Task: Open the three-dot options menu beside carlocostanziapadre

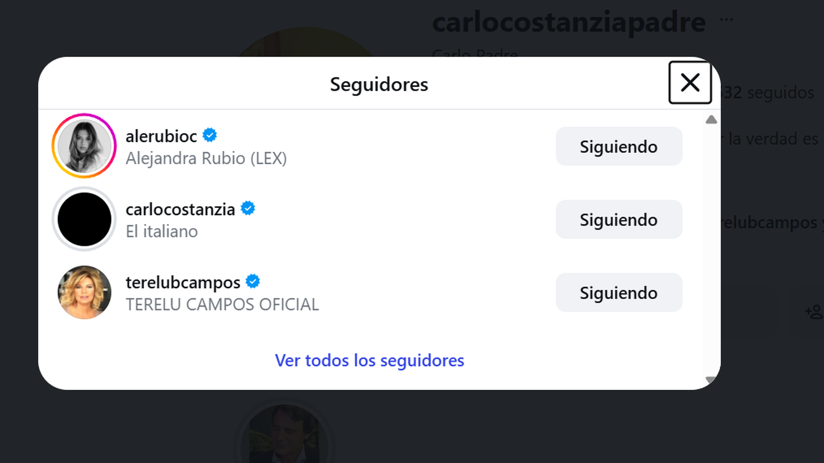Action: pyautogui.click(x=726, y=19)
